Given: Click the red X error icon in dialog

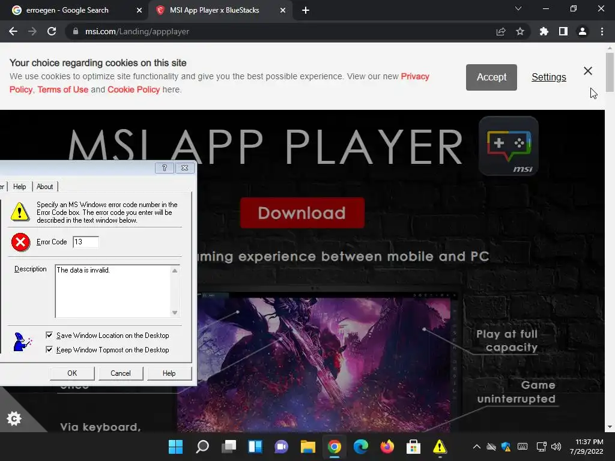Looking at the screenshot, I should point(20,242).
